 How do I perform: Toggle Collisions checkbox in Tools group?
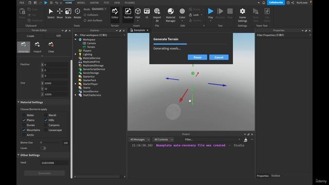point(85,15)
